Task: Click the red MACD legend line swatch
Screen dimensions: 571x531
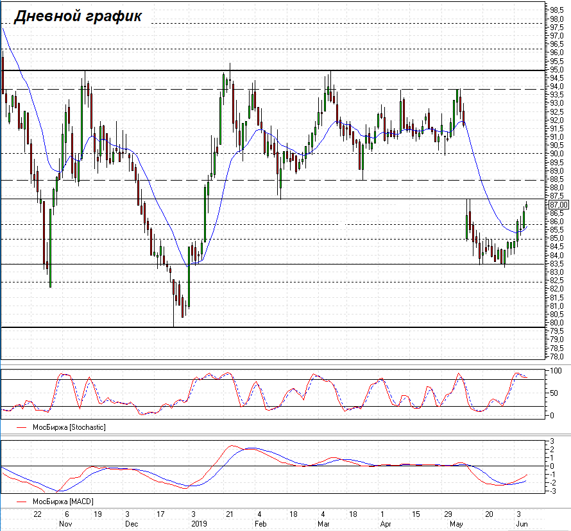Action: pyautogui.click(x=22, y=502)
